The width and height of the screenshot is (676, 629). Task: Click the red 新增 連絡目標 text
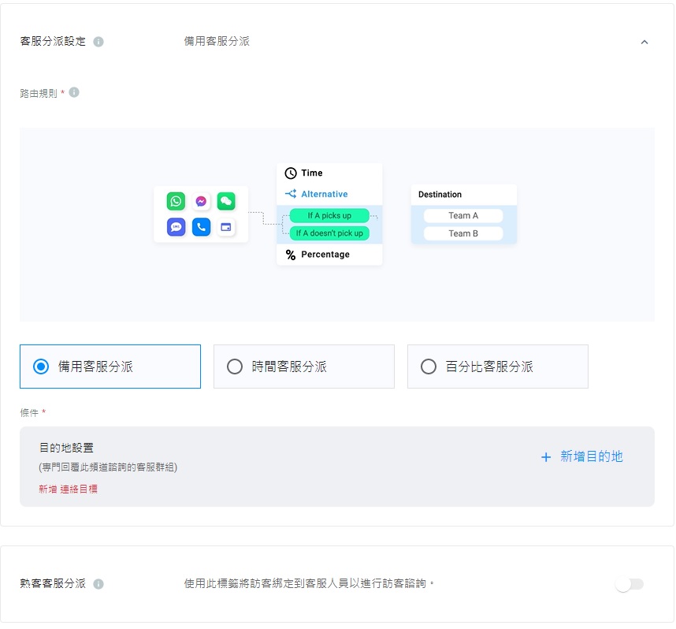tap(68, 489)
